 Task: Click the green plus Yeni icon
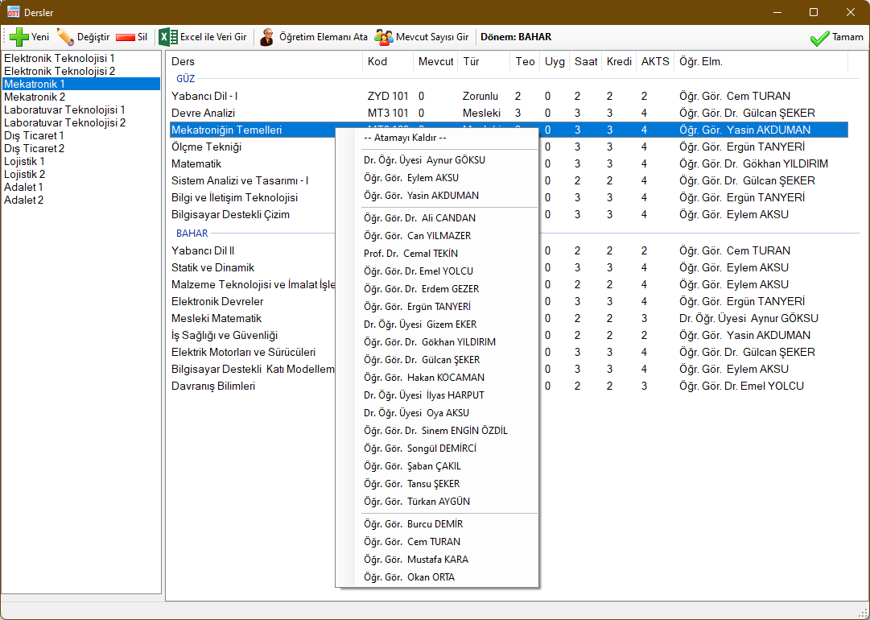tap(19, 37)
